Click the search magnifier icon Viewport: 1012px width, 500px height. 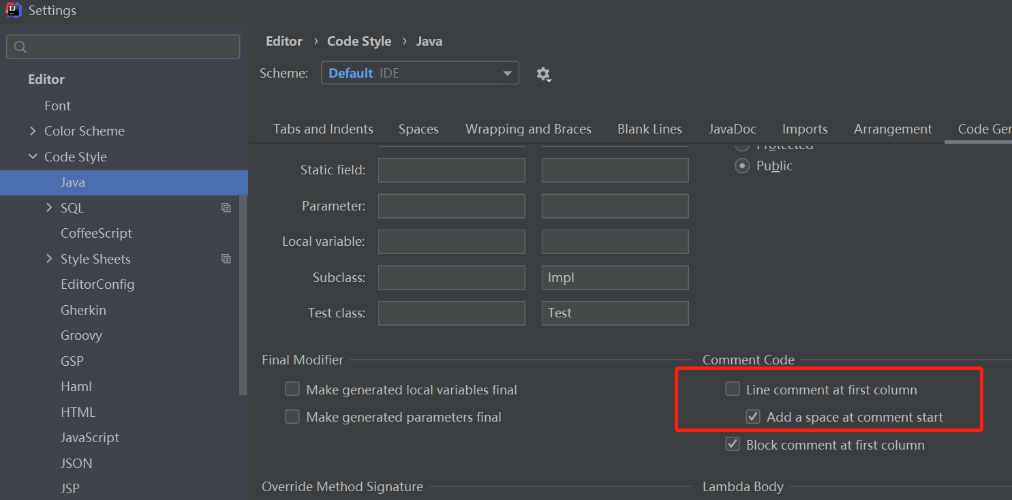pos(20,47)
